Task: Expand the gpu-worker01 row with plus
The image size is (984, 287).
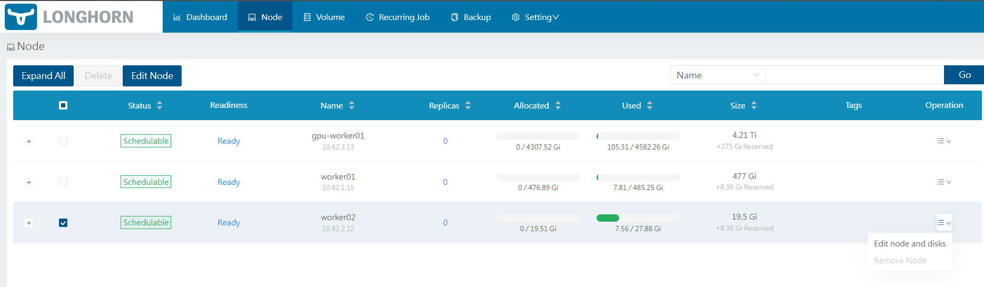Action: pos(29,141)
